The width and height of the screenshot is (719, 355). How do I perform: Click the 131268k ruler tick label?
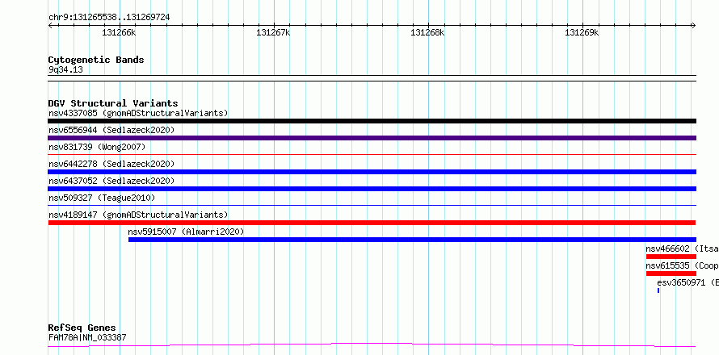tap(427, 32)
